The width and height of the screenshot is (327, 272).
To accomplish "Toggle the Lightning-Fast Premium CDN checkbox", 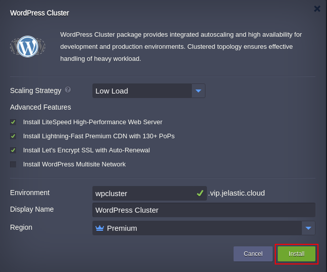I will click(13, 136).
